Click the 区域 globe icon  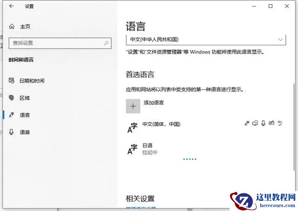click(x=11, y=98)
